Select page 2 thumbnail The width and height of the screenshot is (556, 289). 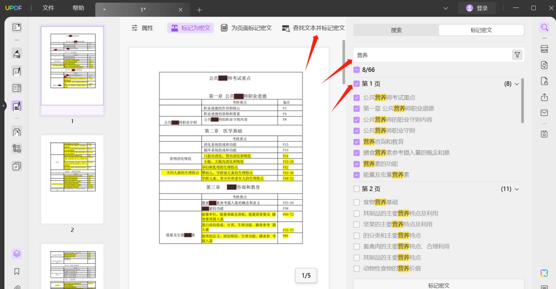(x=72, y=179)
